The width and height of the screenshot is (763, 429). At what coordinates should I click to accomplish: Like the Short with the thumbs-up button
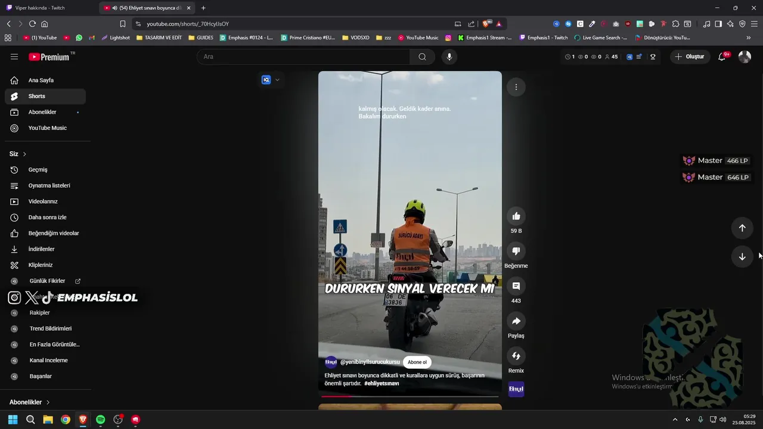[516, 216]
